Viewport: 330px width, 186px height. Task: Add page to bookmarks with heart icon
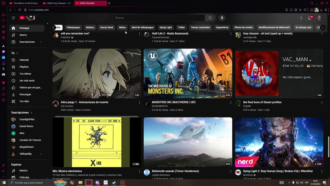point(305,10)
